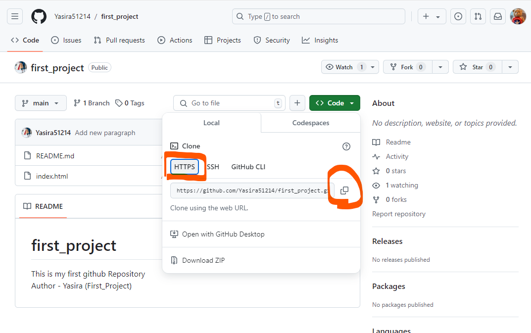Open the Actions tab
The width and height of the screenshot is (531, 333).
[175, 40]
